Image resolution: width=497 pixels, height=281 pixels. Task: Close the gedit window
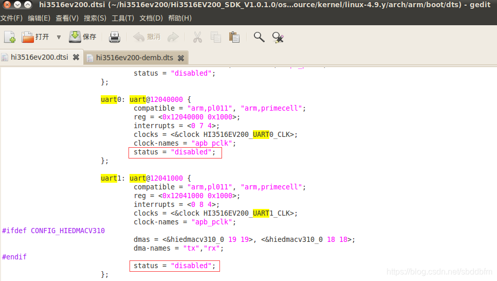7,5
